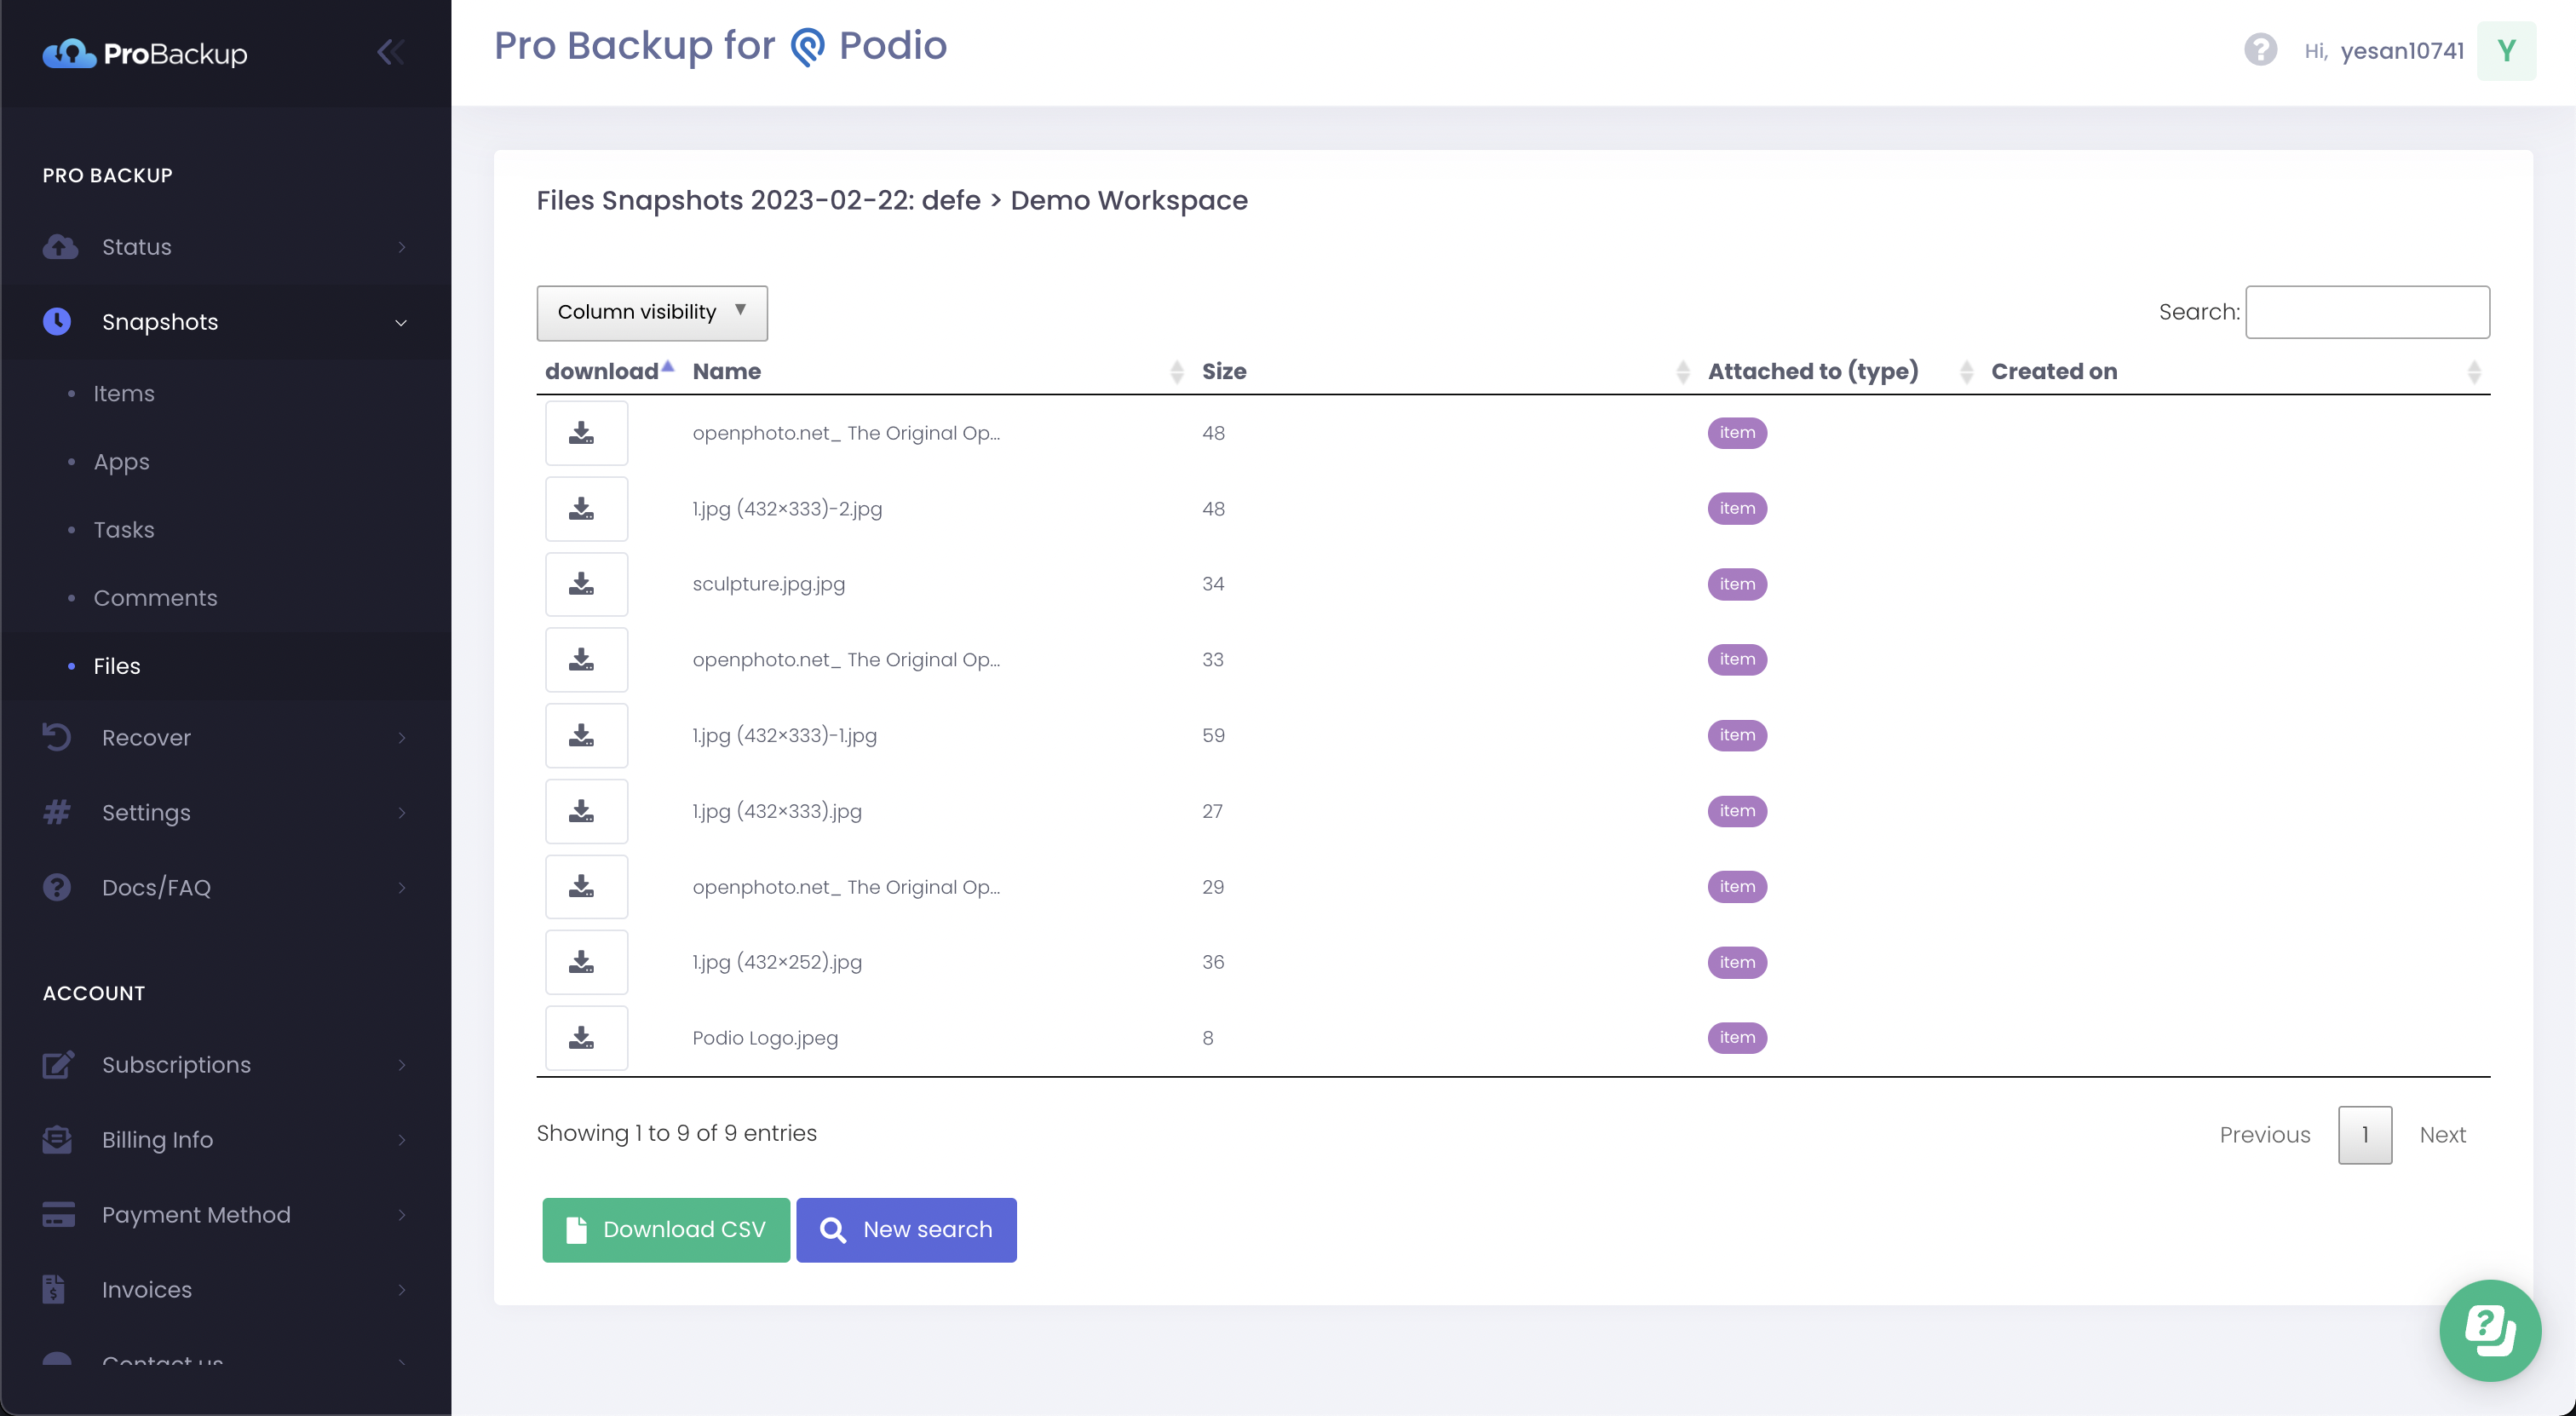Click download icon for 1.jpg (432×252).jpg

[586, 962]
